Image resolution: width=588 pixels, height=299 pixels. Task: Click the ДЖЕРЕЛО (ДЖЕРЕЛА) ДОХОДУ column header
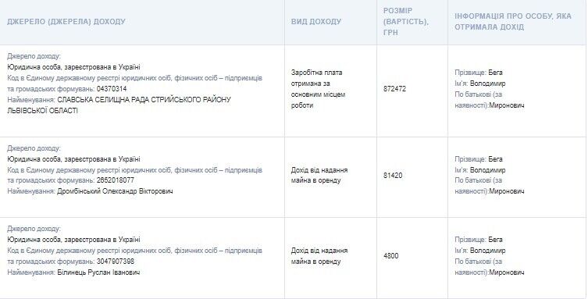coord(66,21)
